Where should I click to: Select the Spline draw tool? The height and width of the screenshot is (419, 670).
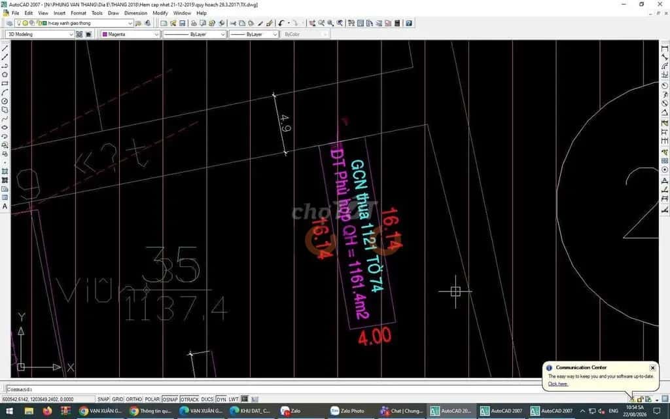[5, 119]
